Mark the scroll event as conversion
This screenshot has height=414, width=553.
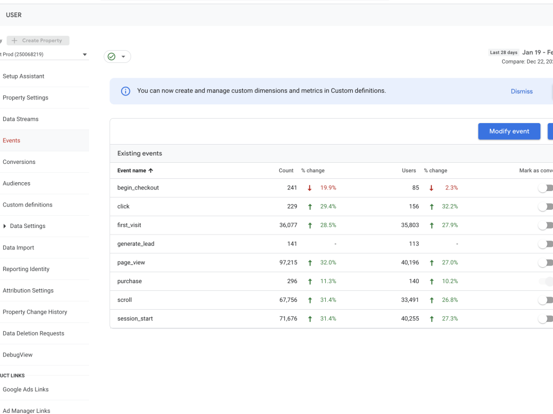click(x=545, y=300)
